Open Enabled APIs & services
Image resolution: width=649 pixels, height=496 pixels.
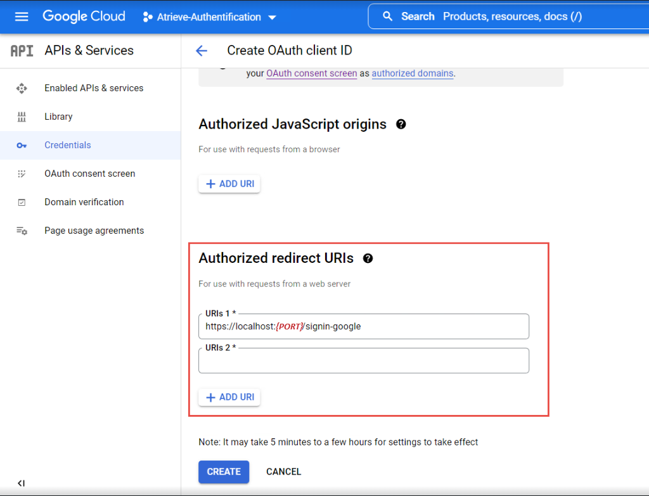94,88
